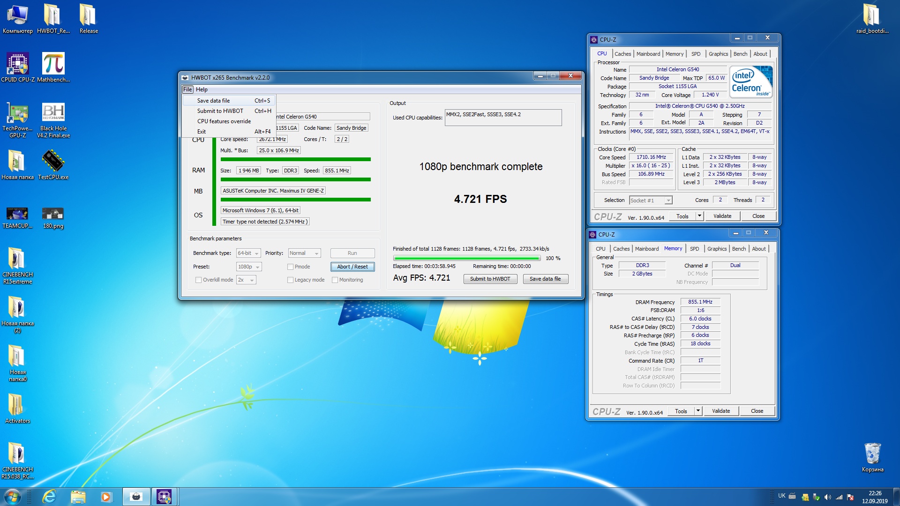Open the Release folder on desktop

tap(89, 20)
